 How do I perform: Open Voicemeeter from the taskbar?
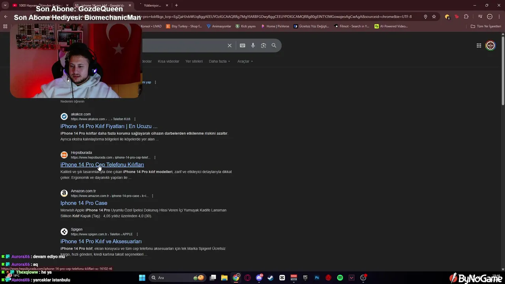(x=294, y=278)
